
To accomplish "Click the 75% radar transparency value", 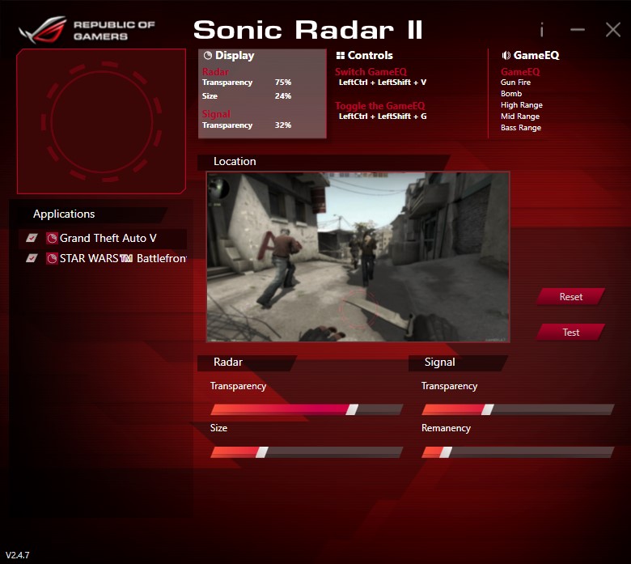I will click(x=283, y=83).
